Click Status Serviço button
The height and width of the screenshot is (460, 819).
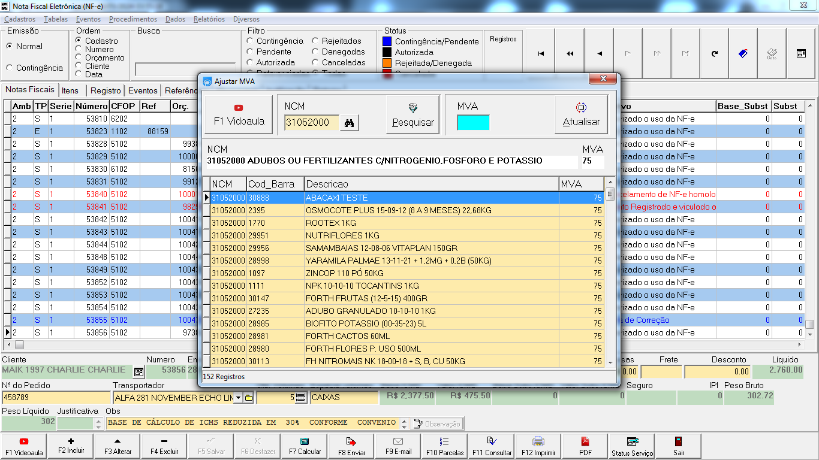[632, 447]
